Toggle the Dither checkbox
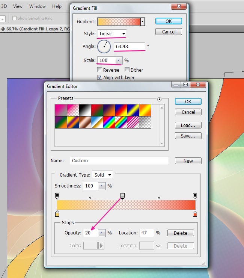Screen dimensions: 244x278 (x=127, y=70)
